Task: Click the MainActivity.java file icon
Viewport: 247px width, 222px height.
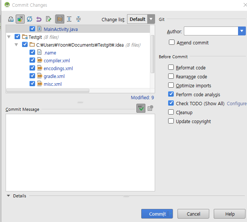Action: tap(39, 29)
